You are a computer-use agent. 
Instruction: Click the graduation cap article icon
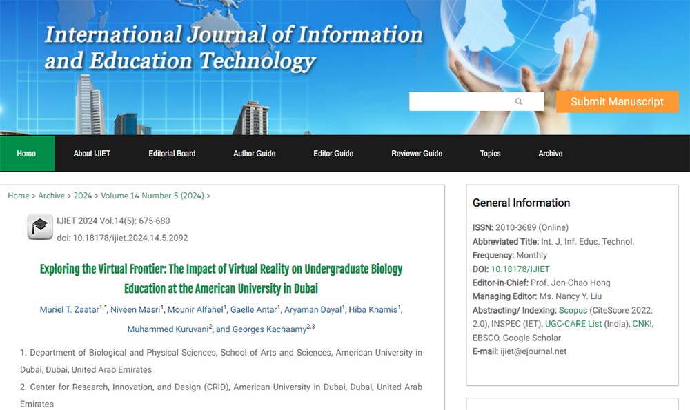tap(40, 226)
